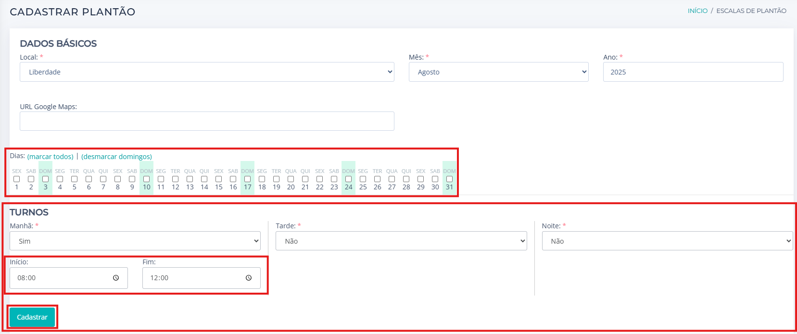Mark the checkbox for day 31
Screen dimensions: 797x334
(x=449, y=179)
